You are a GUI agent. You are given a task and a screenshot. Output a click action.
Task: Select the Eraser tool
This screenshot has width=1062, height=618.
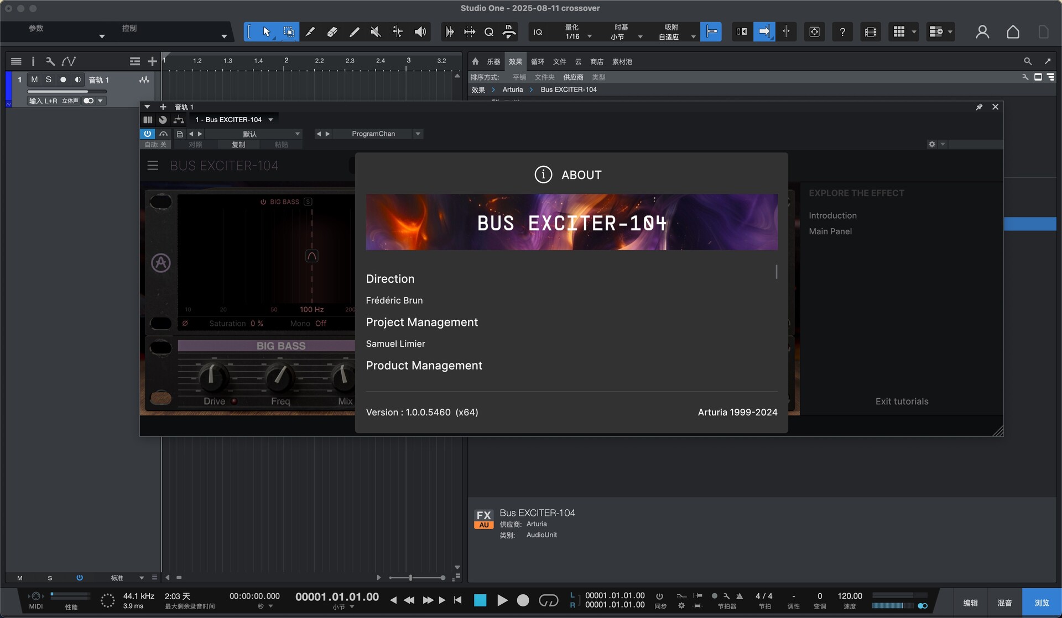[x=332, y=32]
